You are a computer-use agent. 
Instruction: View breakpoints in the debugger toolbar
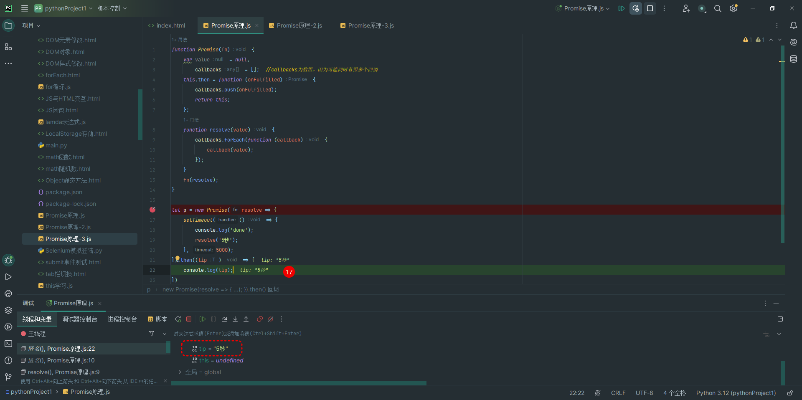pyautogui.click(x=260, y=319)
